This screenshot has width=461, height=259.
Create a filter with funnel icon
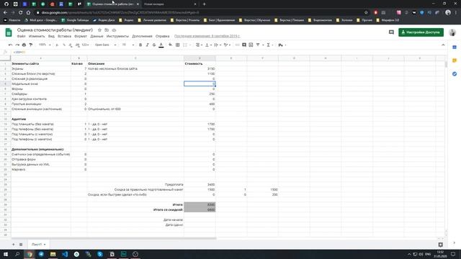click(258, 45)
